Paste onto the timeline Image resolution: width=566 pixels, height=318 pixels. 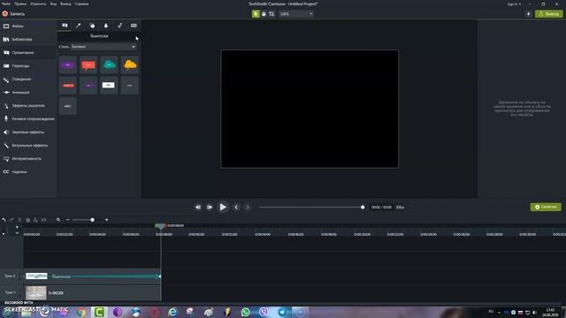click(x=35, y=220)
